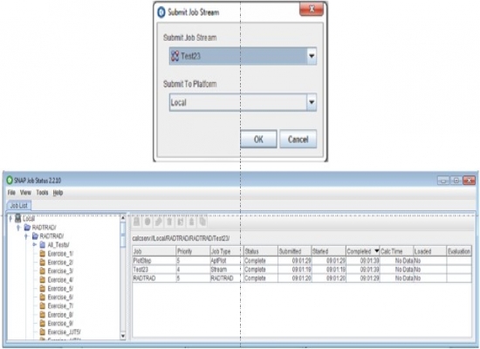Screen dimensions: 480x349
Task: Open the Submit To Platform Local dropdown
Action: pos(312,102)
